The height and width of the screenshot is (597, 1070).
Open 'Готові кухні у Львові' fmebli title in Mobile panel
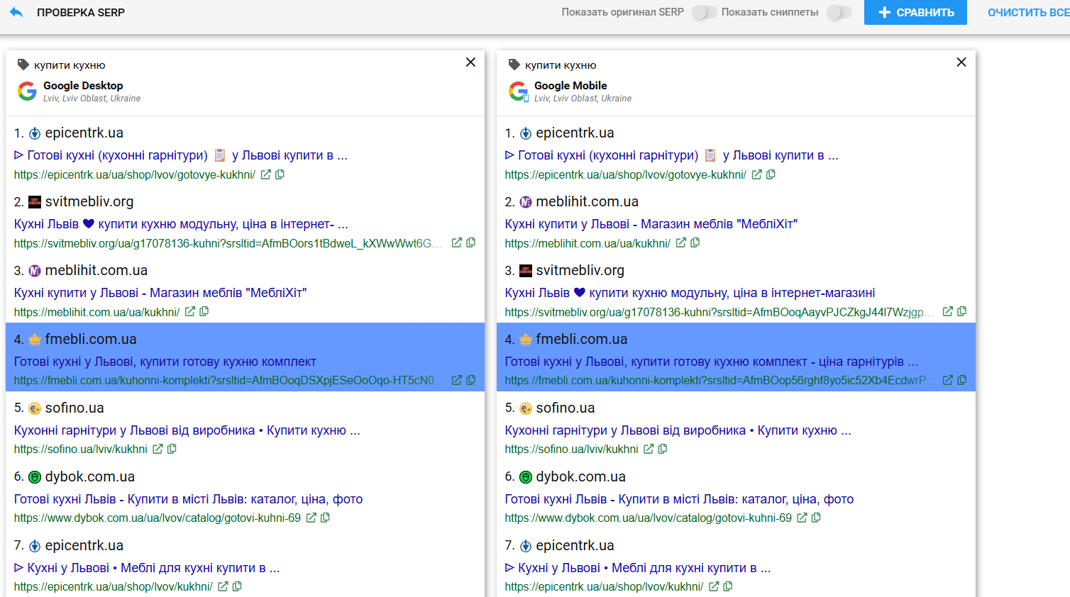click(711, 362)
